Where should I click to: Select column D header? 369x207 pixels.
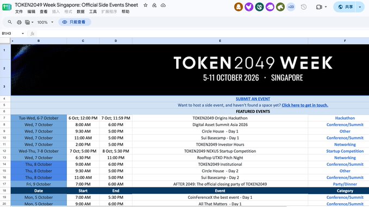click(x=116, y=41)
